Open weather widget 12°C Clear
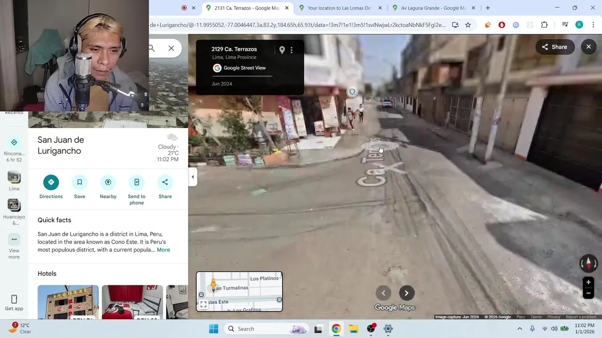 coord(19,328)
